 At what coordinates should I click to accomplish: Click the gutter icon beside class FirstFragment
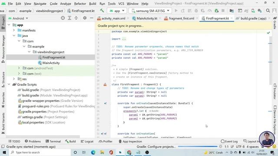point(105,84)
